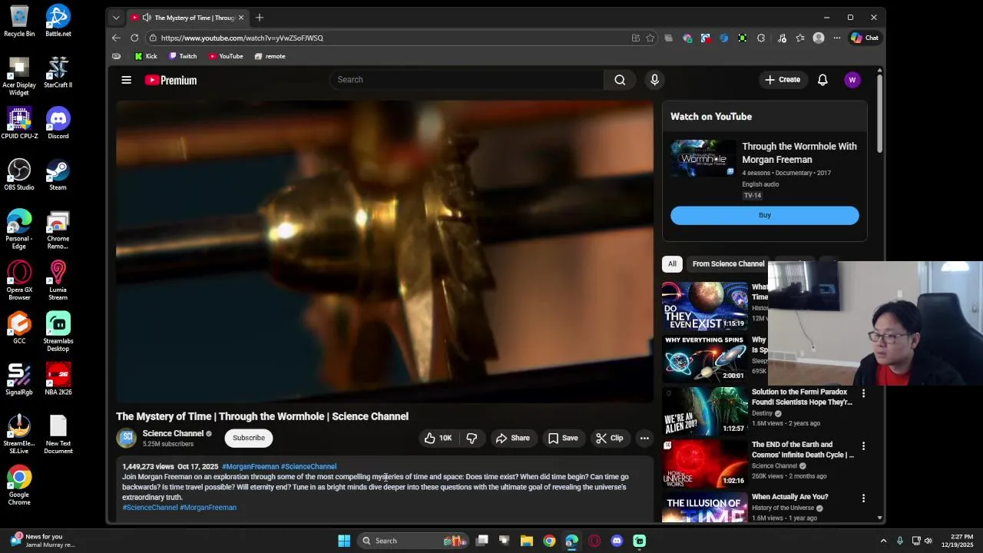Open the Create menu
This screenshot has height=553, width=983.
pos(783,80)
